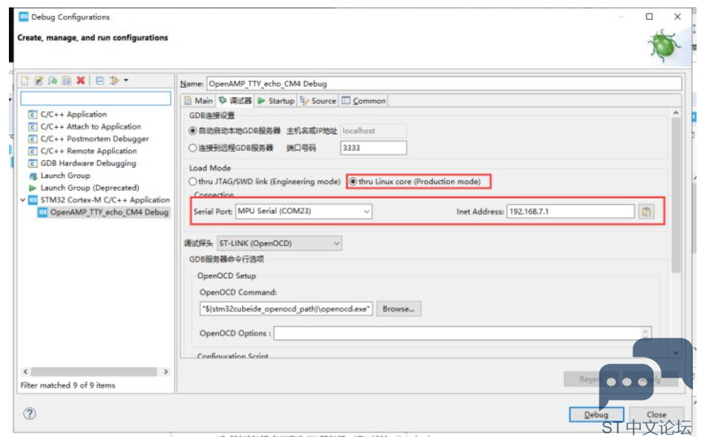701x445 pixels.
Task: Click the New launch configuration icon
Action: (x=25, y=80)
